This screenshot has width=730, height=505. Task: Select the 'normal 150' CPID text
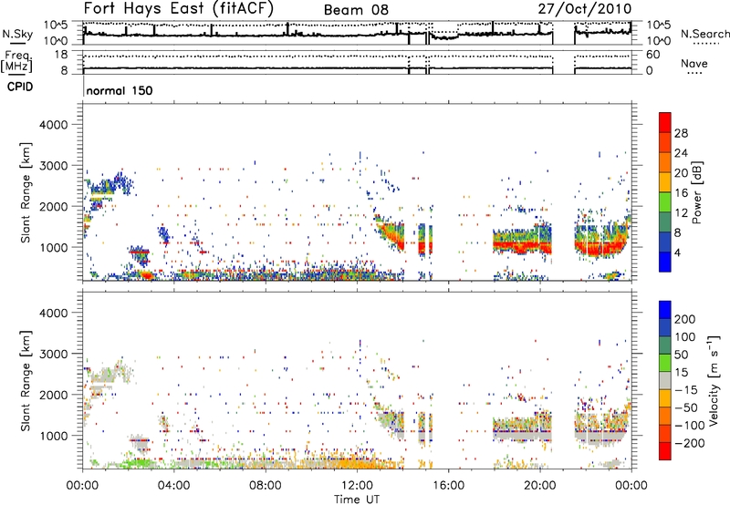tap(120, 90)
